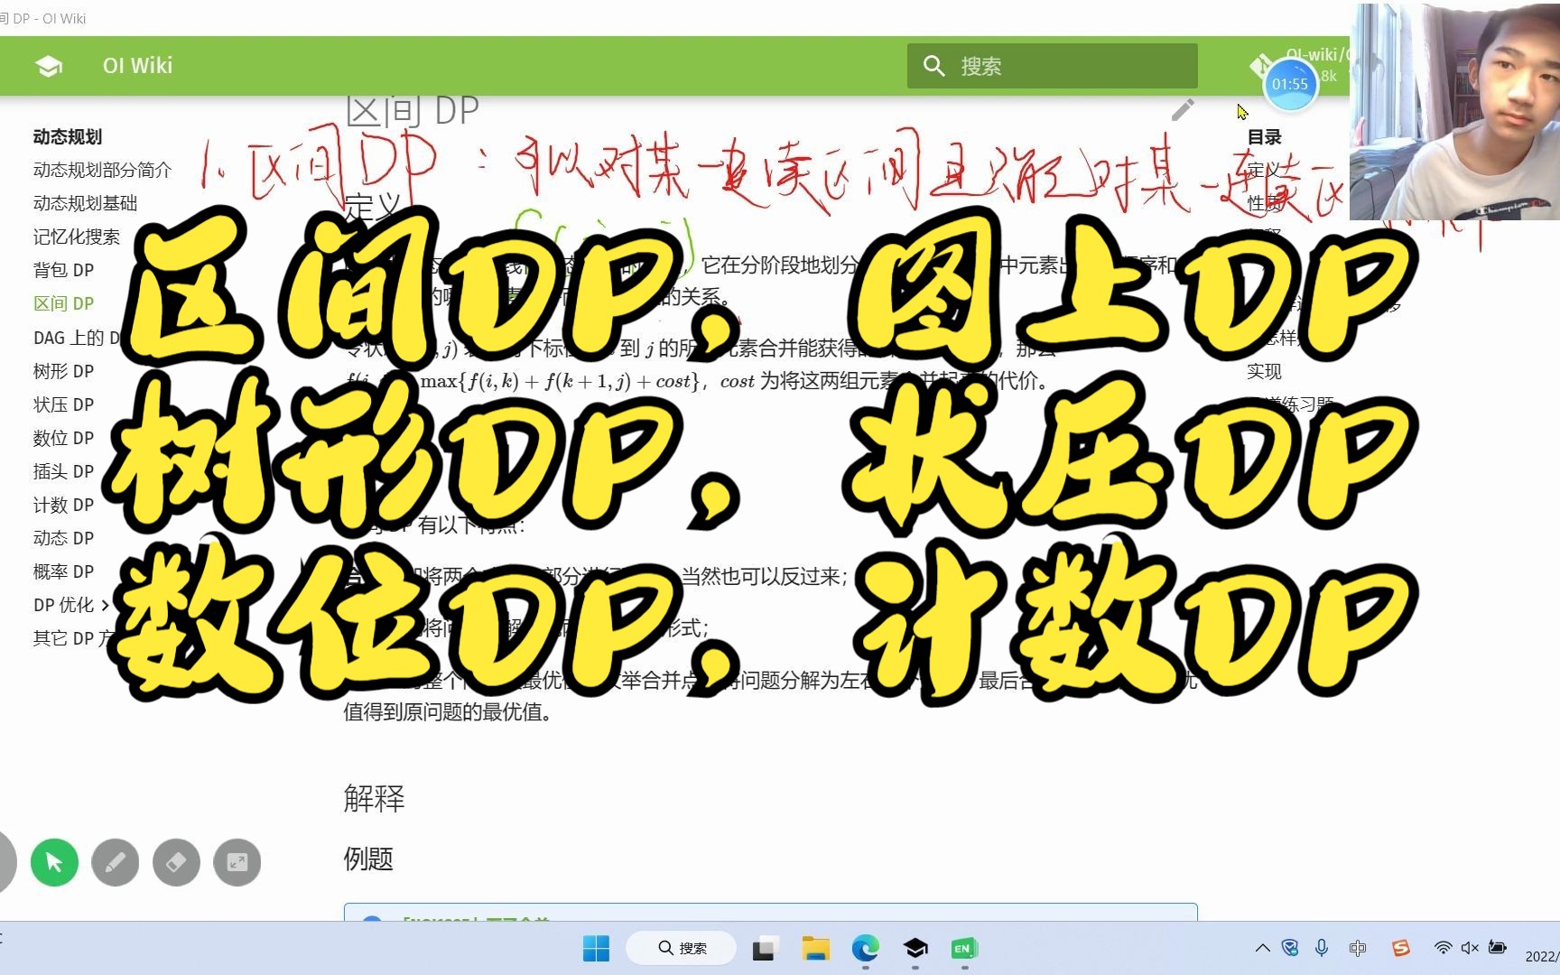Click the microphone tray icon

(x=1322, y=948)
